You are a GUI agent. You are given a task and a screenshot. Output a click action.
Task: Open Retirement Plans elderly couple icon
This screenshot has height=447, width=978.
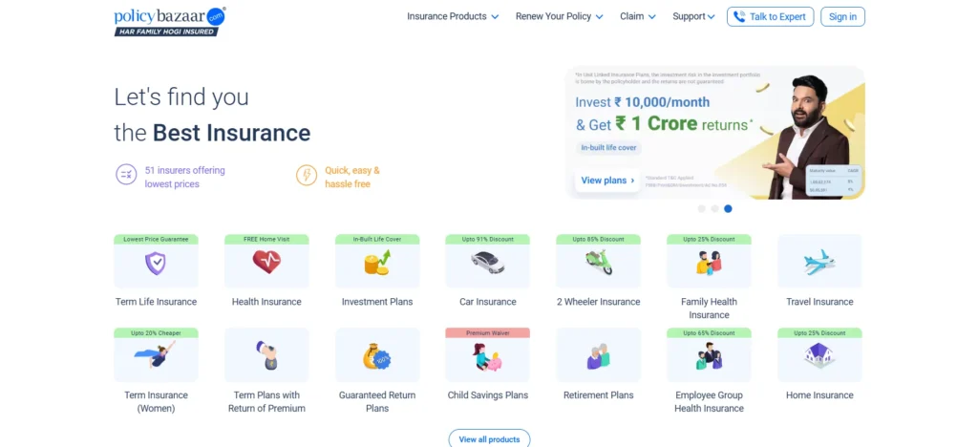point(599,356)
